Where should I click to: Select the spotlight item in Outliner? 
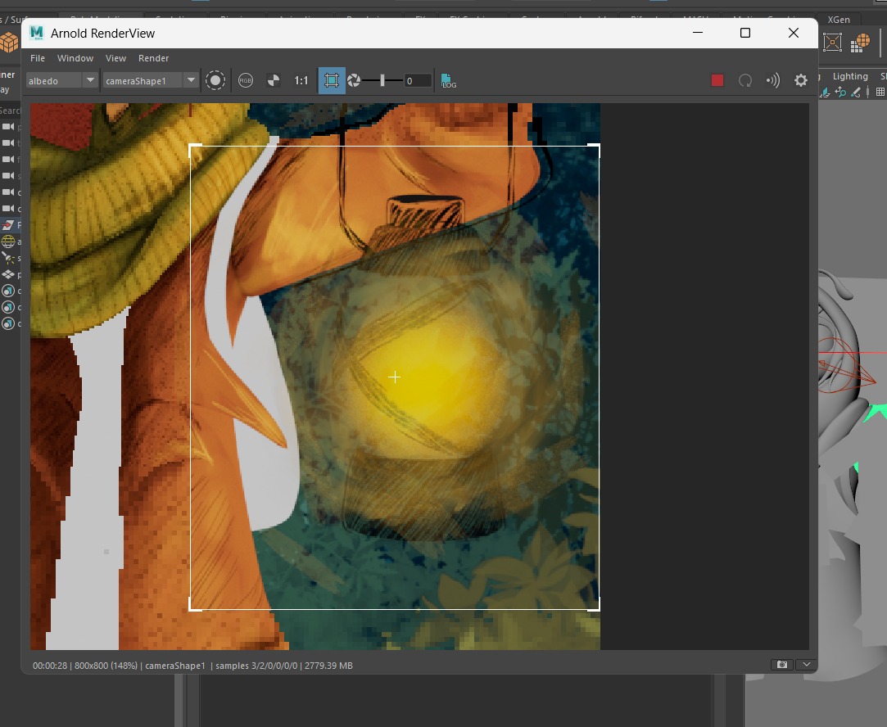(x=10, y=258)
